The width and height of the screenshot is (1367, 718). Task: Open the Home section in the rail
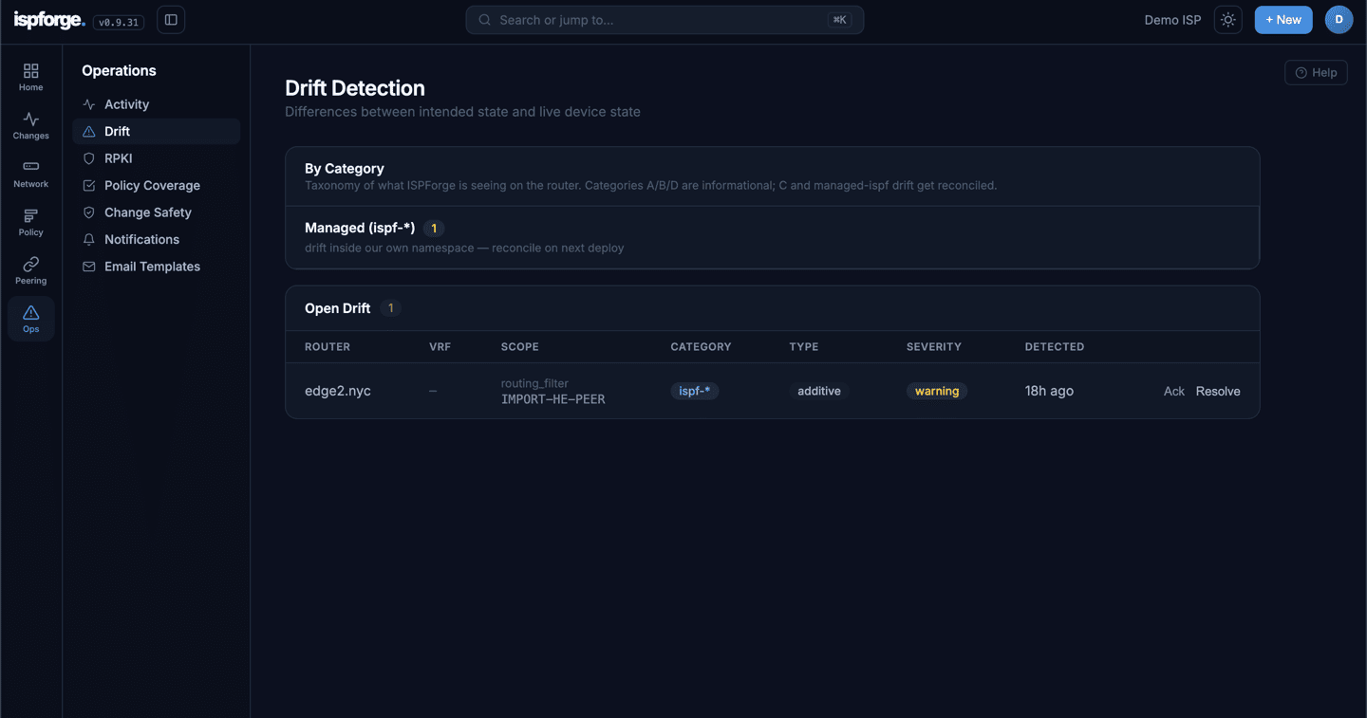pyautogui.click(x=30, y=78)
